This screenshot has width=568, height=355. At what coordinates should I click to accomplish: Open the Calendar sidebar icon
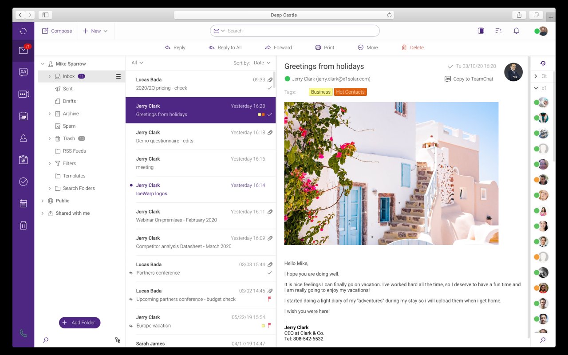pos(23,116)
